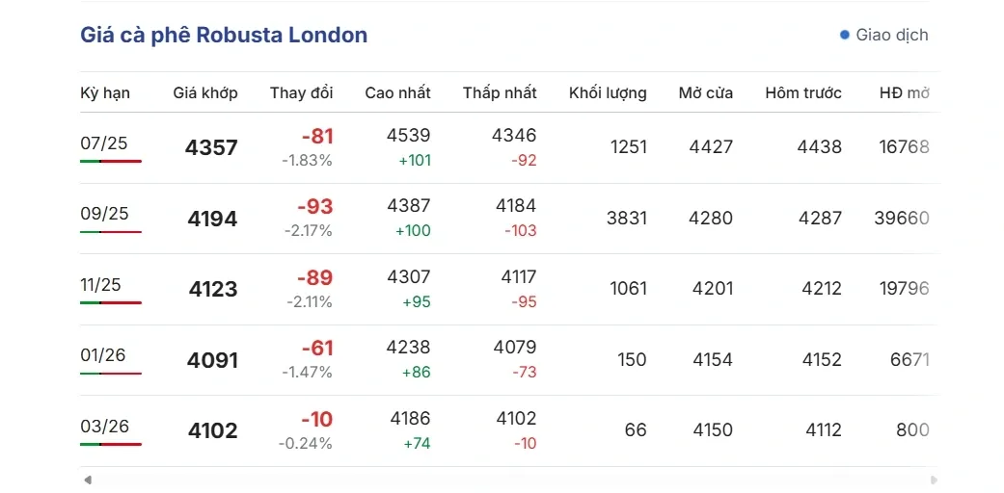This screenshot has width=1004, height=493.
Task: Click the Giá cà phê Robusta London heading
Action: click(x=224, y=36)
